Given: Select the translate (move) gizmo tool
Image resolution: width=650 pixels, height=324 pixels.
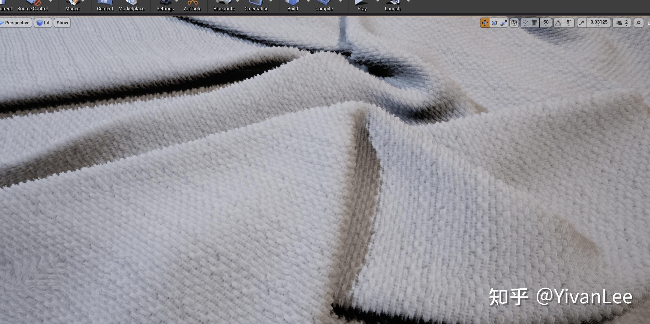Looking at the screenshot, I should click(x=485, y=23).
